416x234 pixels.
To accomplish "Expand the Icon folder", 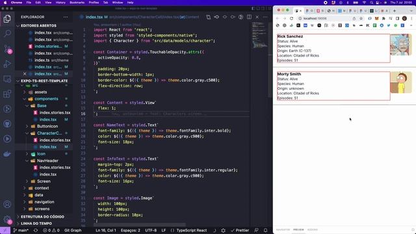I will [x=41, y=154].
